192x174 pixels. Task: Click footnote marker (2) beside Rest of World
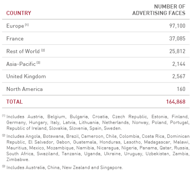pyautogui.click(x=43, y=50)
